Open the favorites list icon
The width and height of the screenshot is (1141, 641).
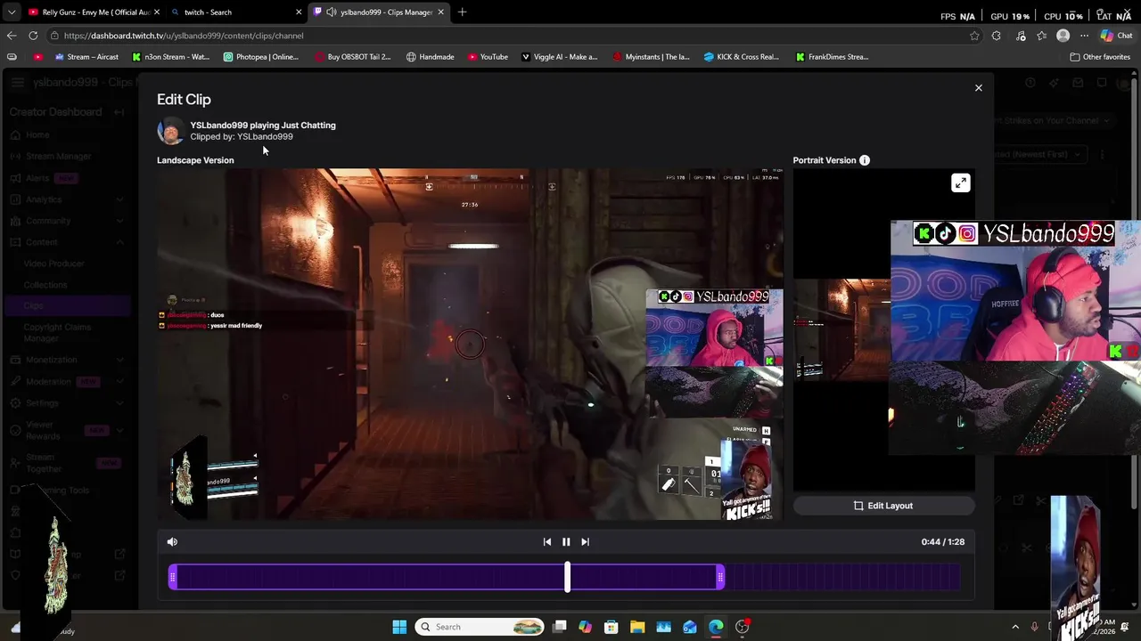pyautogui.click(x=1041, y=36)
